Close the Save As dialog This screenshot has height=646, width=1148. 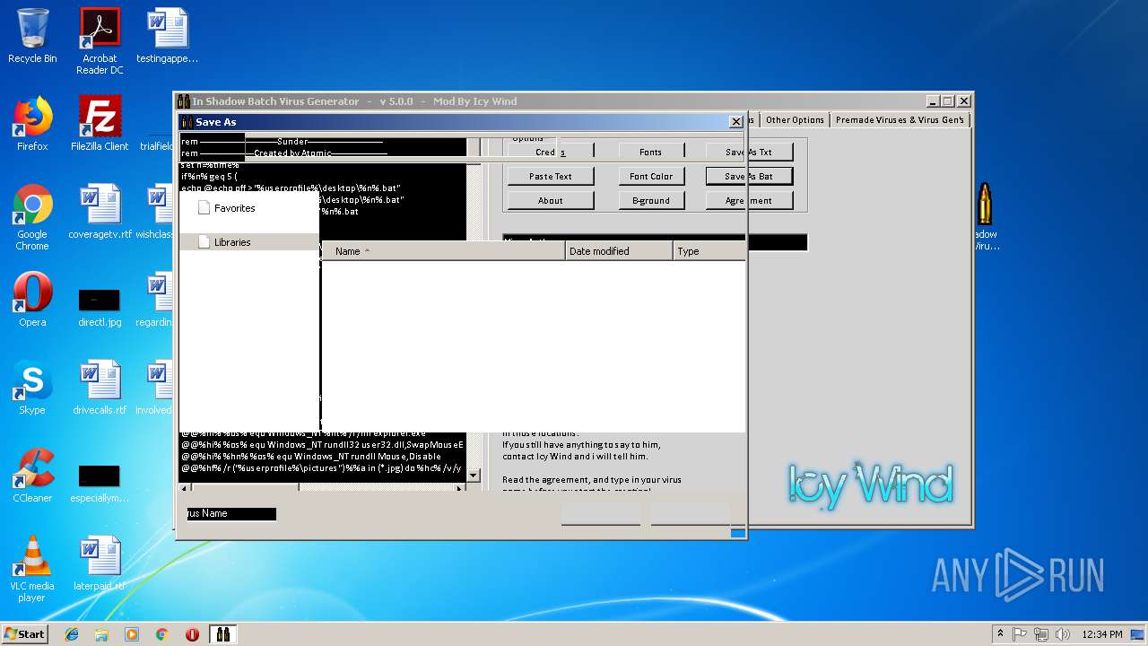(736, 122)
